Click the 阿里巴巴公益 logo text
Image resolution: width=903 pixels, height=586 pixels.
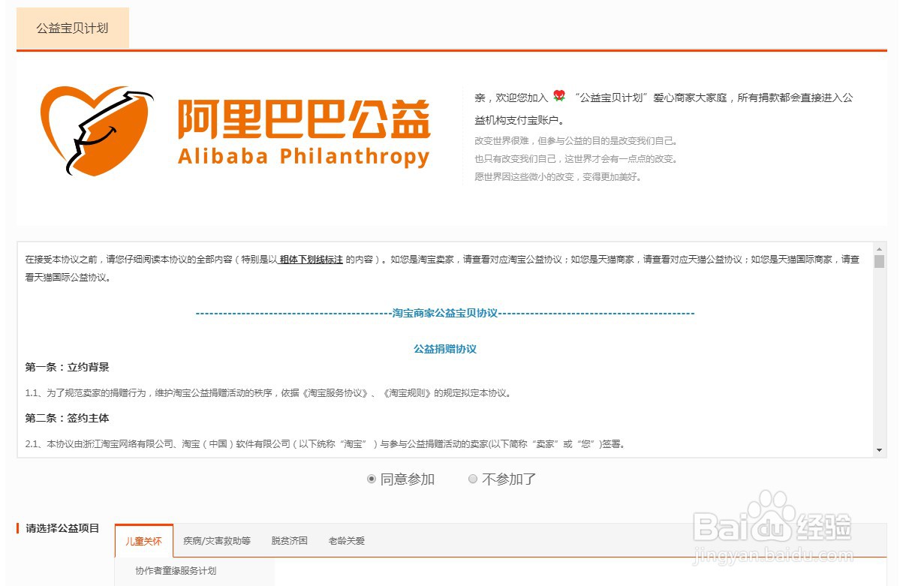pyautogui.click(x=304, y=119)
